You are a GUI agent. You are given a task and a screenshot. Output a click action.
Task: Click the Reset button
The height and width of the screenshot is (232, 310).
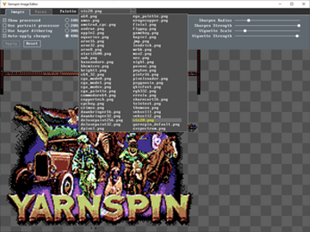32,44
